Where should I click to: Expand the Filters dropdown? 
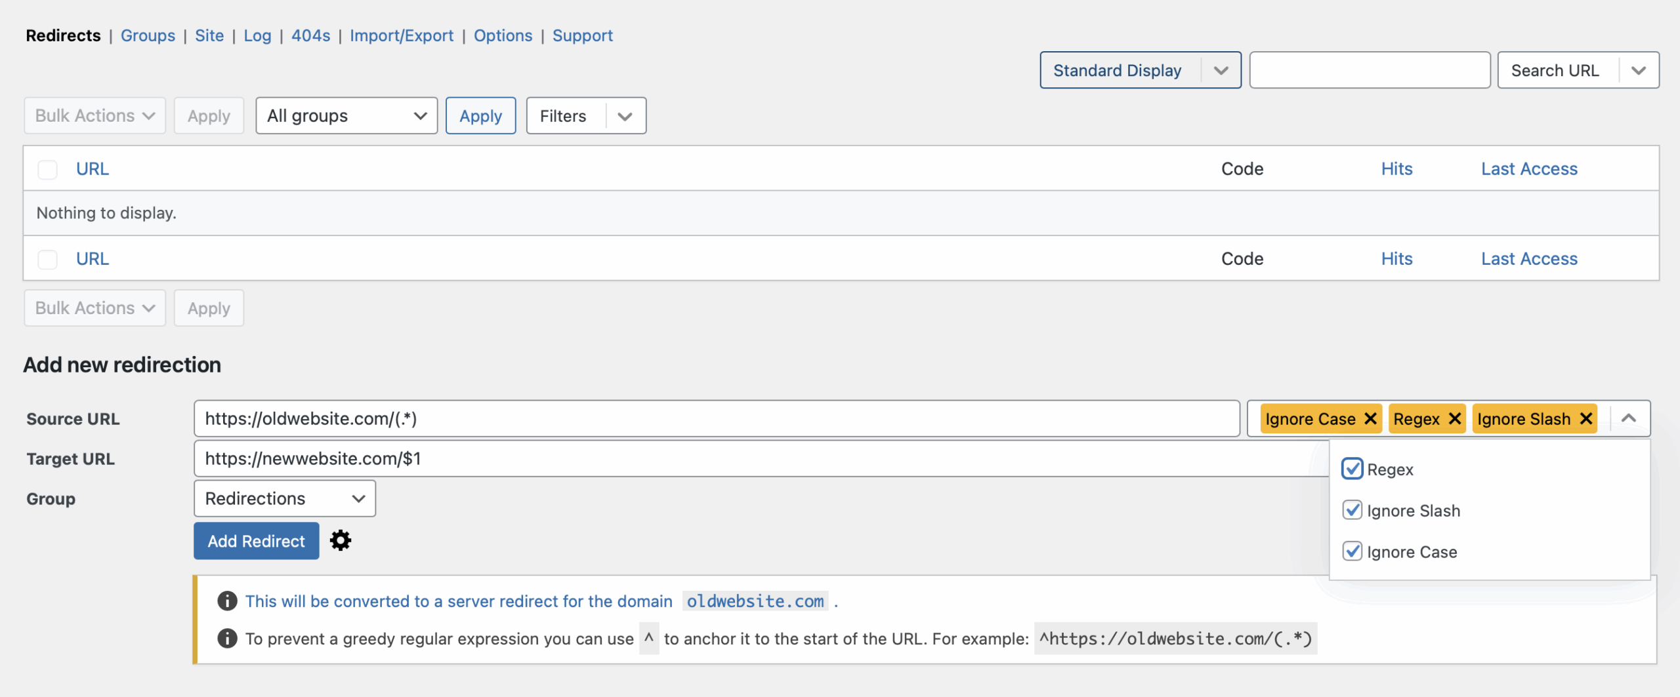coord(585,116)
